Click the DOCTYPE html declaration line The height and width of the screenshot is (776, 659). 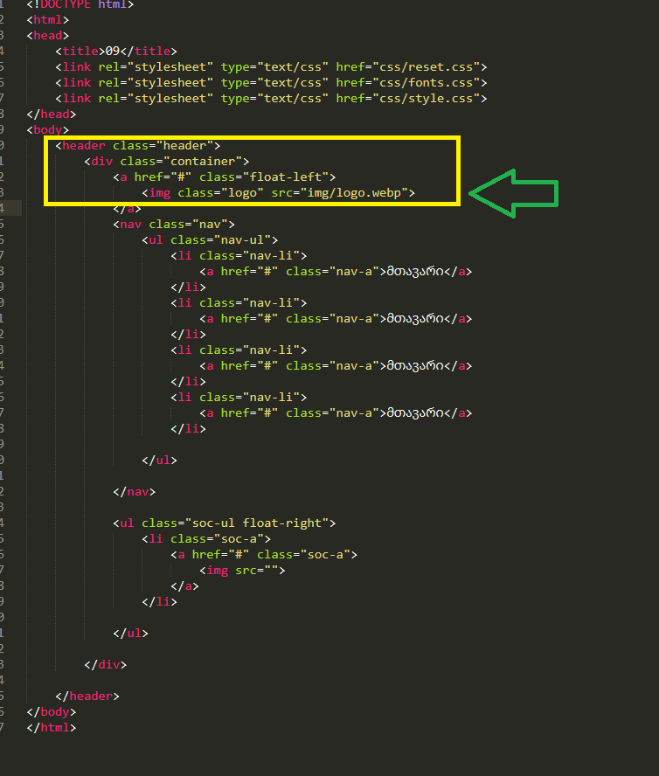[80, 4]
